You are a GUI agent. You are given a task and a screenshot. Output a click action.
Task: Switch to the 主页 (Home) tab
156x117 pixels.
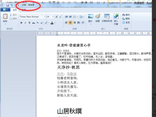(x=14, y=10)
